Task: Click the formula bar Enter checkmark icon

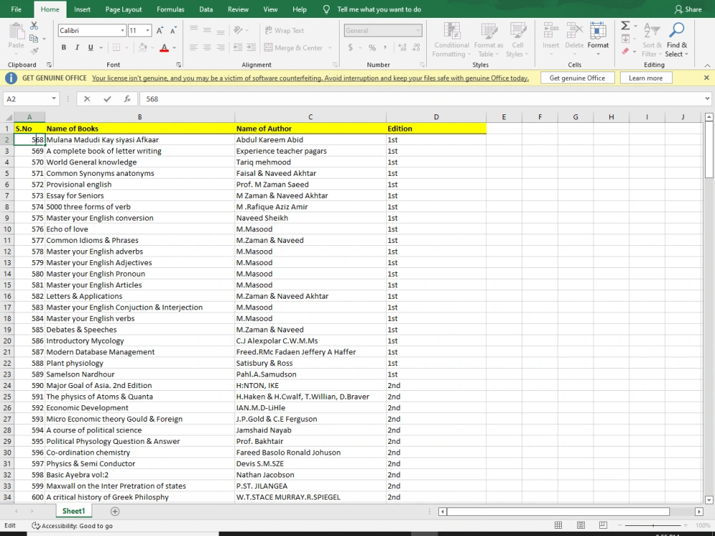Action: (107, 99)
